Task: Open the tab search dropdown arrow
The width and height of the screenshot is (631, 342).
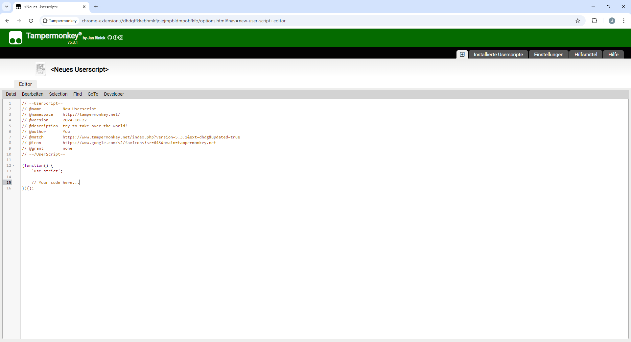Action: tap(7, 7)
